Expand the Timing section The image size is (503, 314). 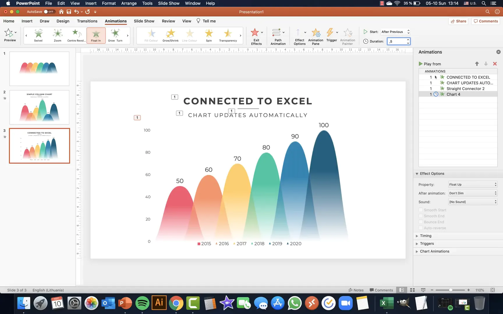pyautogui.click(x=426, y=236)
